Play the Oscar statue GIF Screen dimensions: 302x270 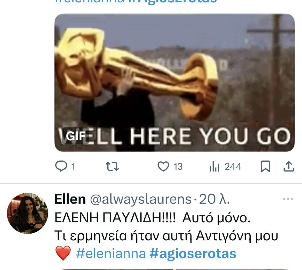coord(174,83)
